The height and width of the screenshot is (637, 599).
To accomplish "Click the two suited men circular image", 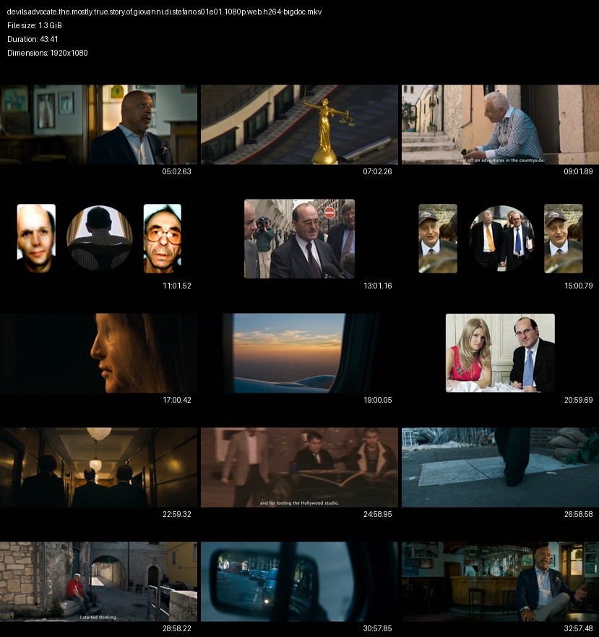I will [501, 238].
